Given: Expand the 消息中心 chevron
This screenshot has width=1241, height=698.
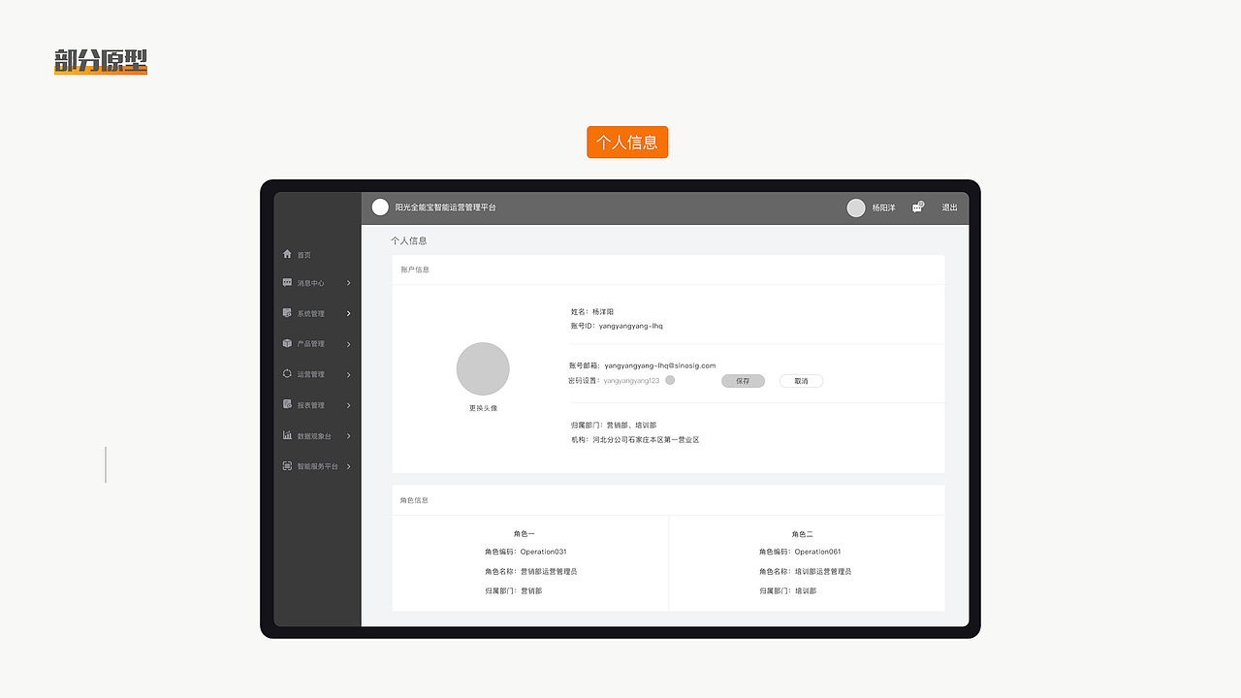Looking at the screenshot, I should pos(349,283).
